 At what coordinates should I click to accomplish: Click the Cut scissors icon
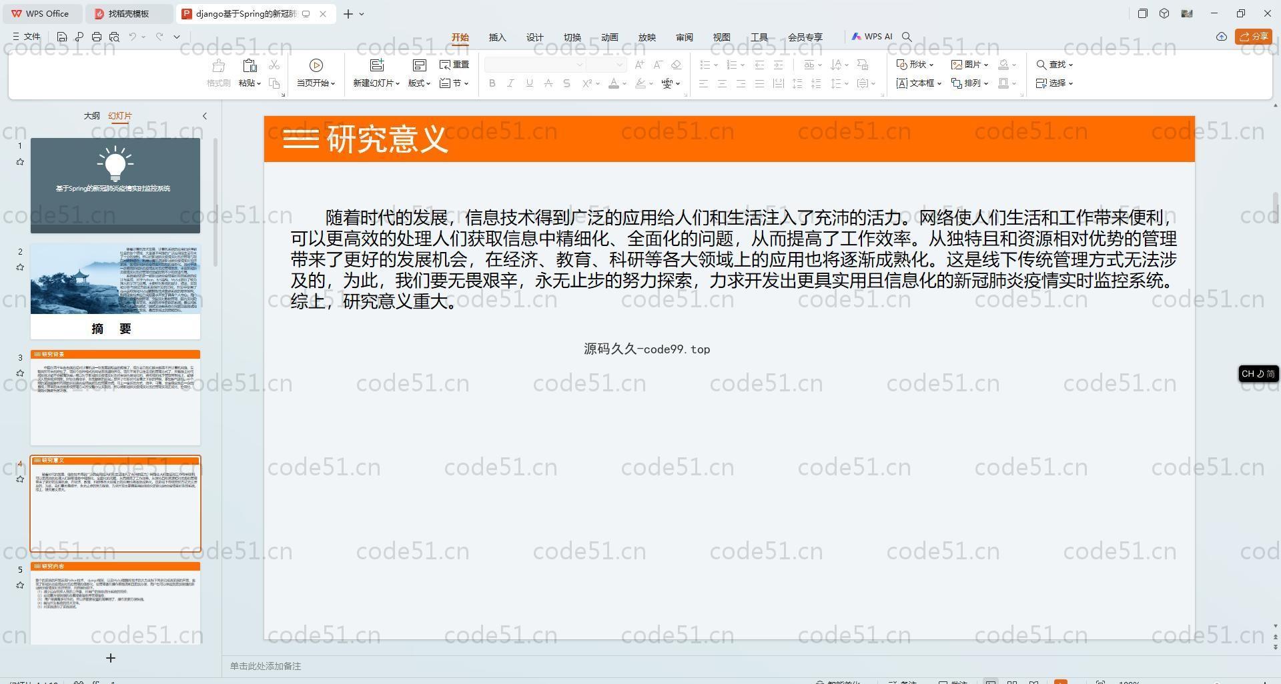274,65
